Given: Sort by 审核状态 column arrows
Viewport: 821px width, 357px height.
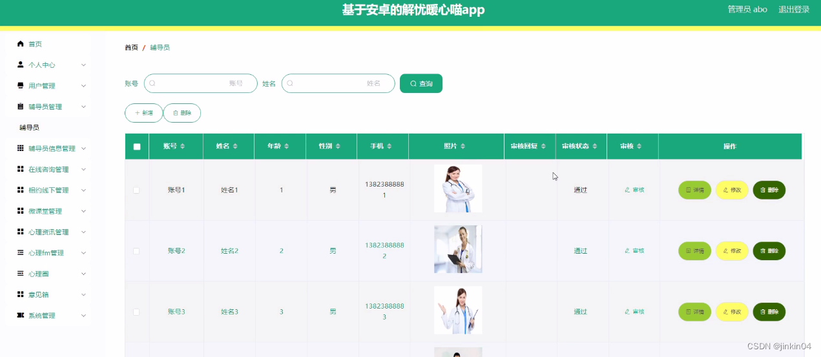Looking at the screenshot, I should (596, 147).
